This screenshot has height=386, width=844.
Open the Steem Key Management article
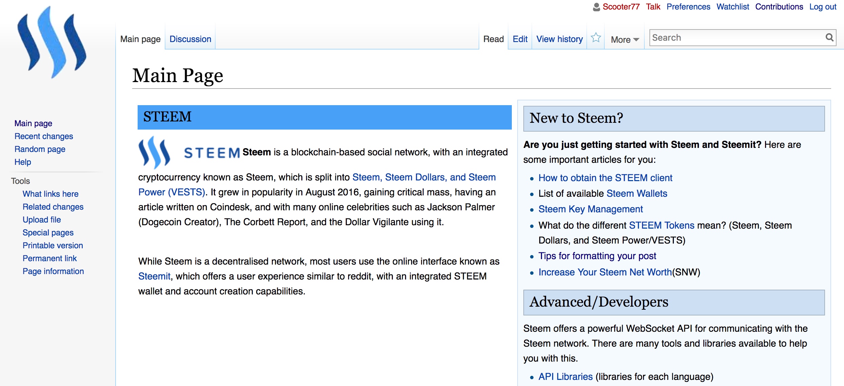[x=590, y=209]
